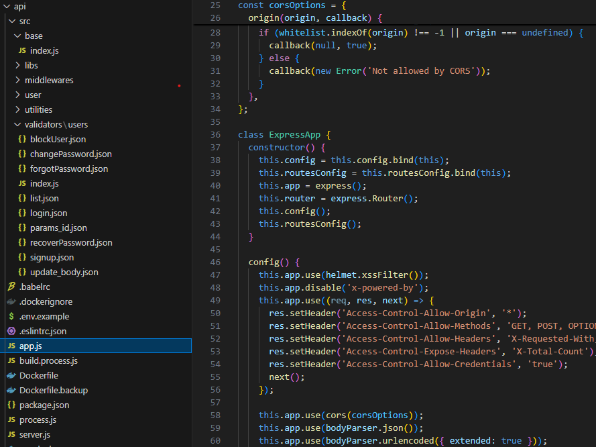This screenshot has height=447, width=596.
Task: Click the dollar icon next to .env.example
Action: (x=11, y=317)
